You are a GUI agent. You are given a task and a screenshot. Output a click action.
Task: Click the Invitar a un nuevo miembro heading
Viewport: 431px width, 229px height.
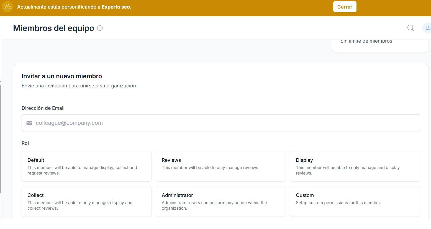point(62,76)
